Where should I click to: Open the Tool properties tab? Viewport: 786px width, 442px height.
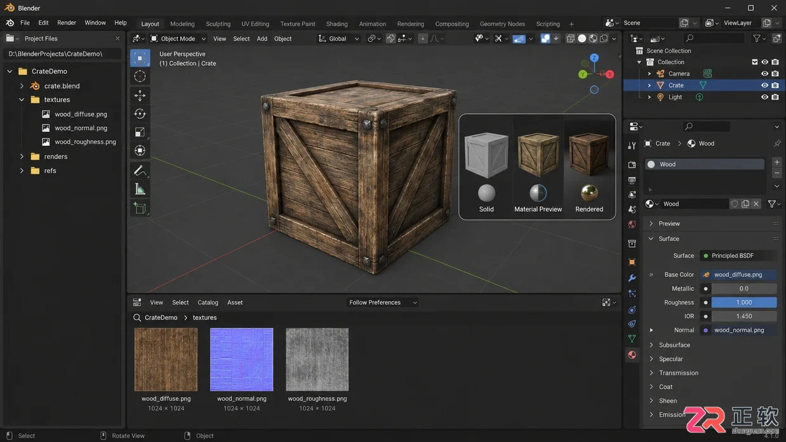pyautogui.click(x=632, y=146)
